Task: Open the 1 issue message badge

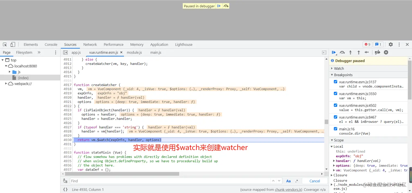Action: click(x=378, y=45)
